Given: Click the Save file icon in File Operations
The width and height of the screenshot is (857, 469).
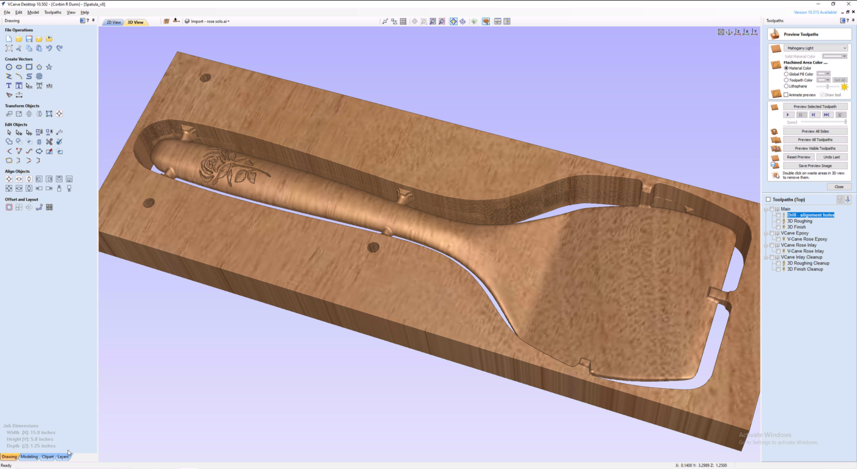Looking at the screenshot, I should [x=29, y=38].
